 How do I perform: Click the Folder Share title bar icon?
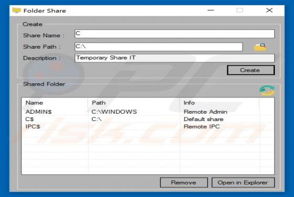[16, 10]
